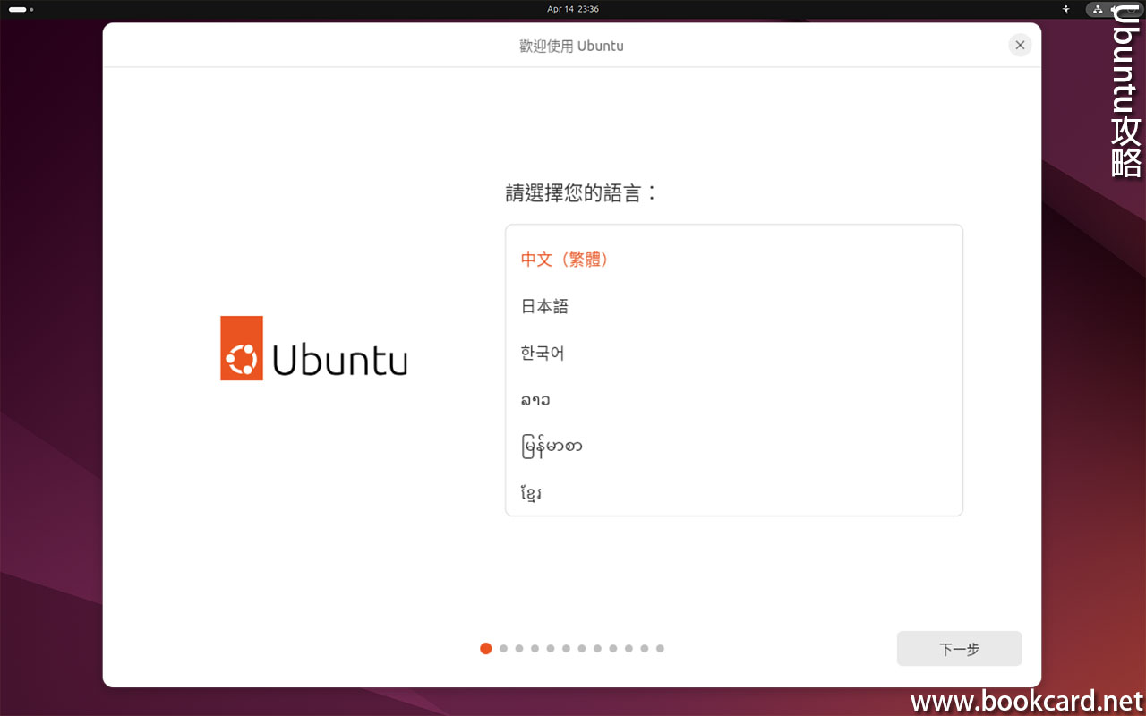
Task: Click the wired network icon in system tray
Action: pos(1098,9)
